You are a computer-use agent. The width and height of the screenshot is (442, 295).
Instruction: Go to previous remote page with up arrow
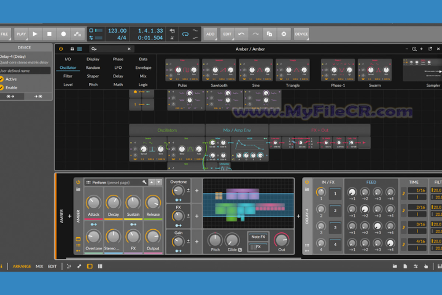pos(152,182)
